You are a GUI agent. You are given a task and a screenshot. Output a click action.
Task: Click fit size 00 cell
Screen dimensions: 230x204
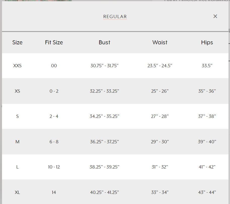(x=54, y=66)
